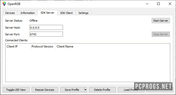176x95 pixels.
Task: Toggle the LED View
Action: 16,90
